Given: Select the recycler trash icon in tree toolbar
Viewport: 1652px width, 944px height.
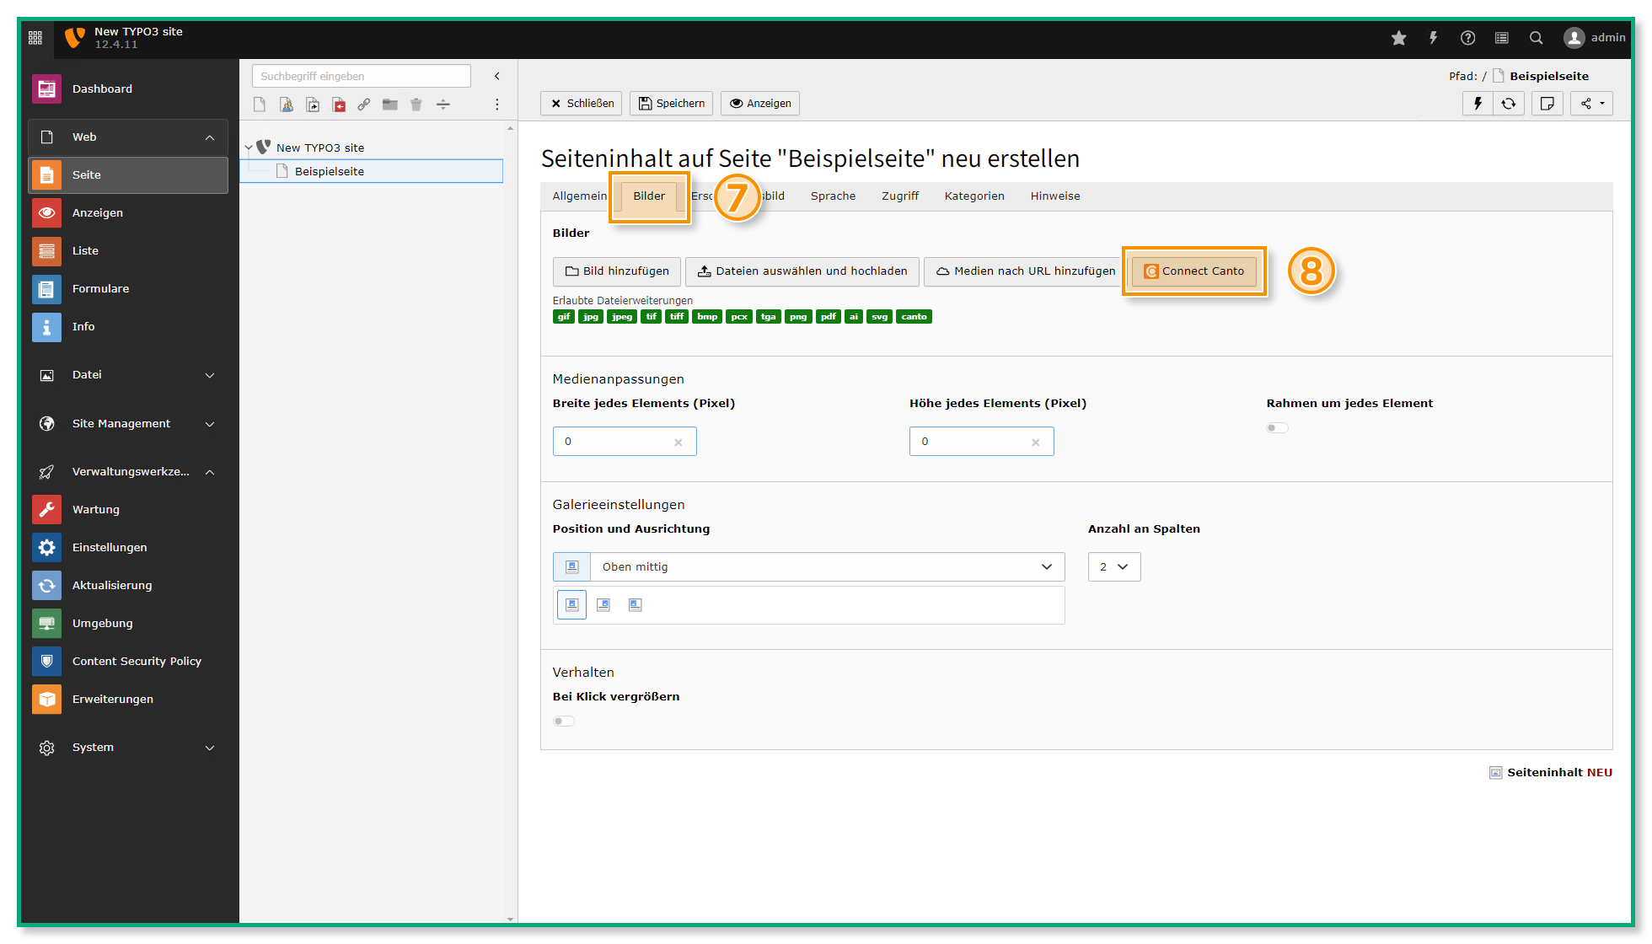Looking at the screenshot, I should coord(416,105).
